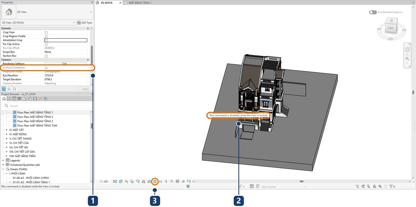
Task: Turn on the Accelerated Graphics toggle
Action: pos(373,12)
